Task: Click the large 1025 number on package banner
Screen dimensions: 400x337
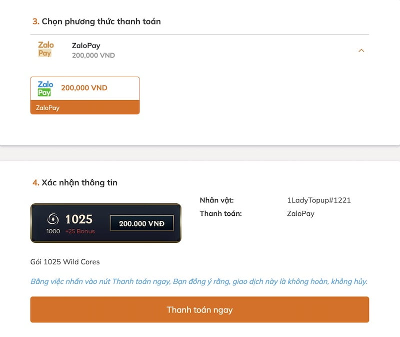Action: click(79, 219)
